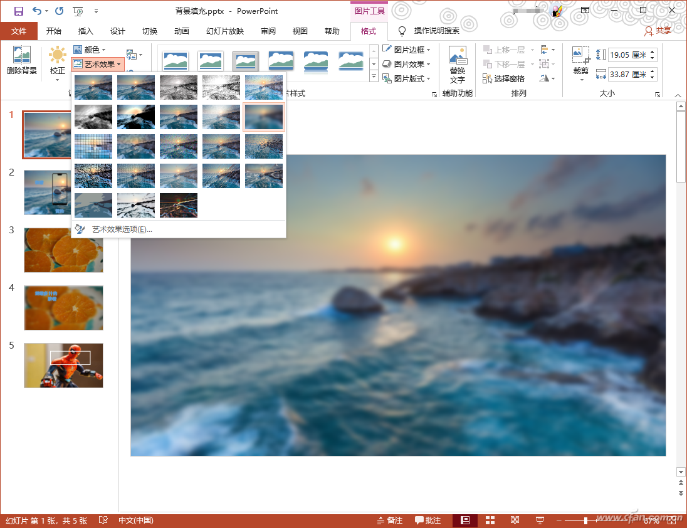The image size is (687, 528).
Task: Open the rotate objects dropdown
Action: pos(547,78)
